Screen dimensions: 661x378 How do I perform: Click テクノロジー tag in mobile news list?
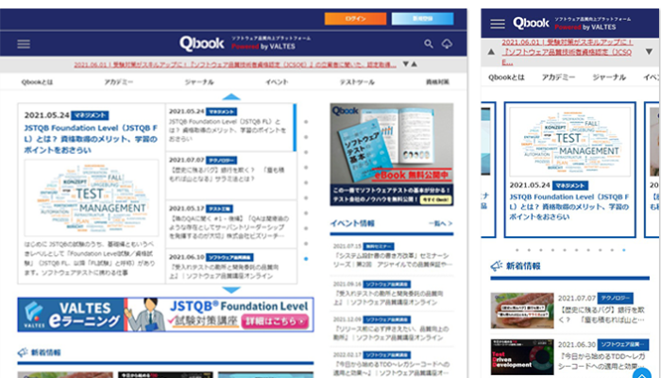point(618,299)
